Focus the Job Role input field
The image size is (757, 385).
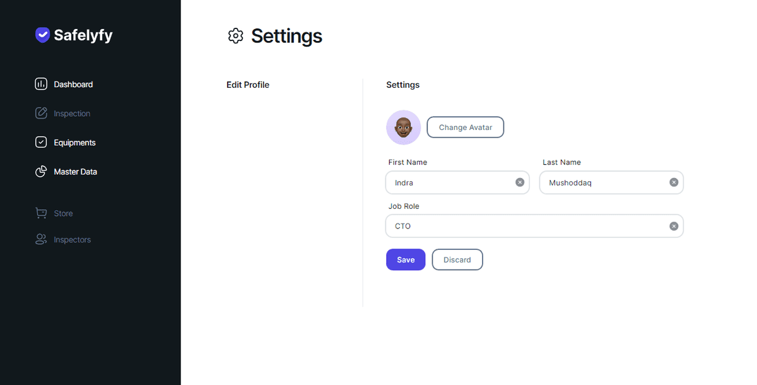click(527, 226)
